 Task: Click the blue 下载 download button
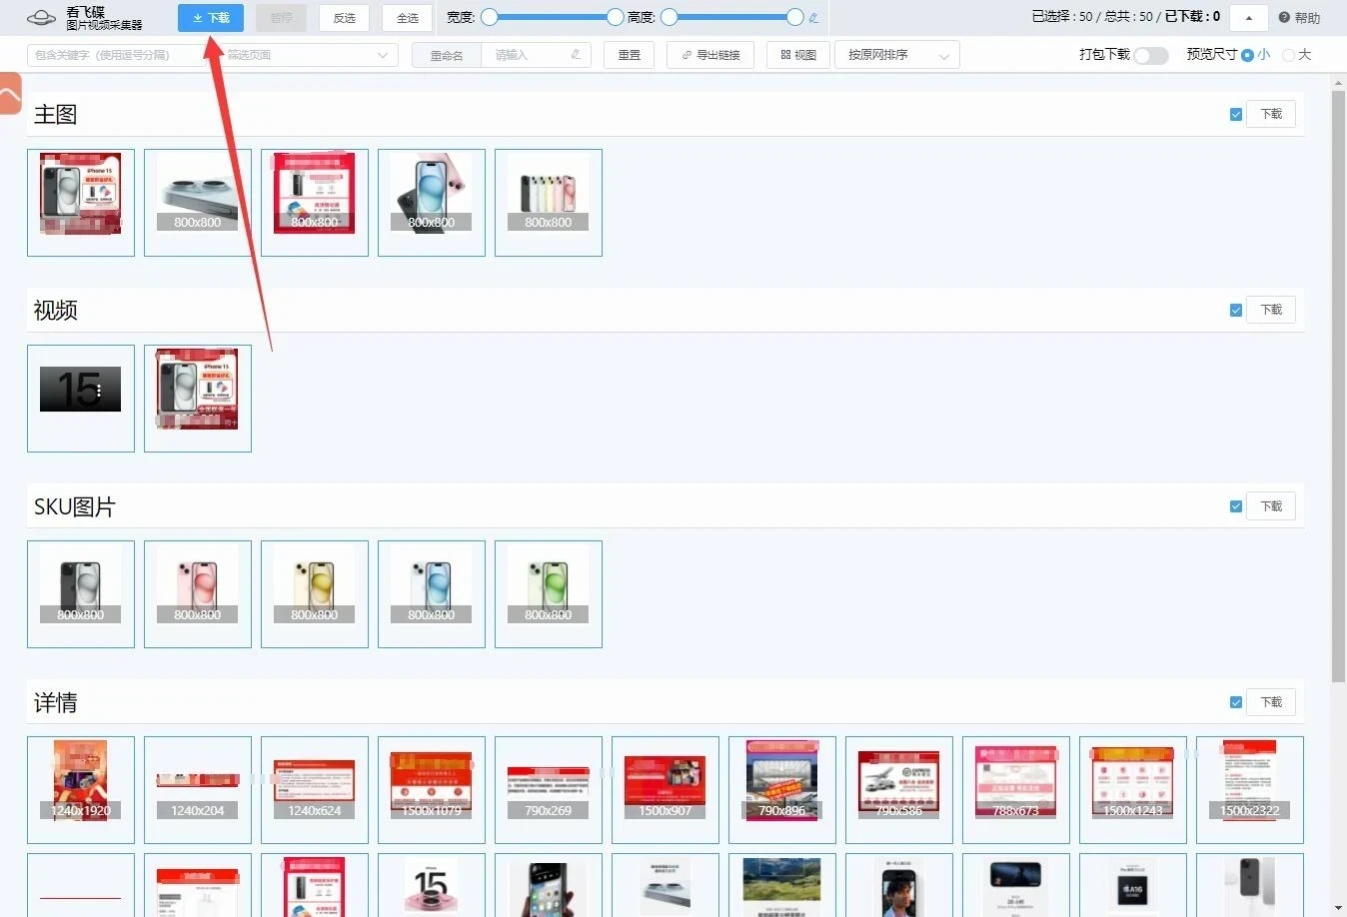[x=211, y=18]
